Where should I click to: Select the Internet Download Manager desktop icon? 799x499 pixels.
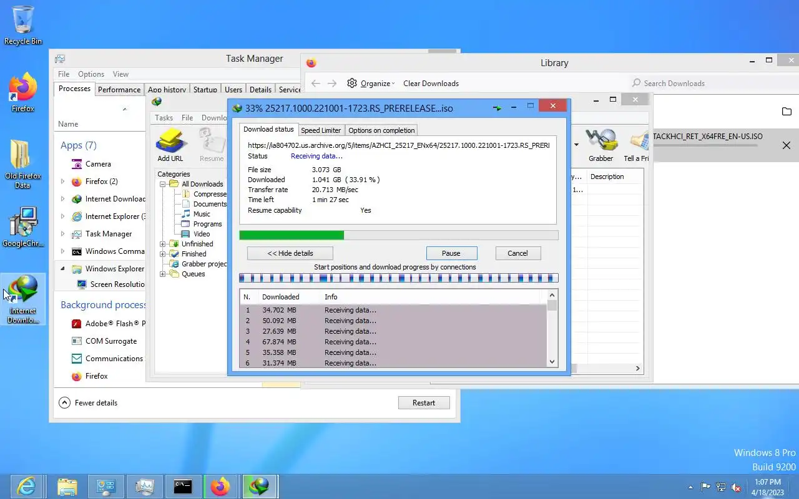coord(23,299)
